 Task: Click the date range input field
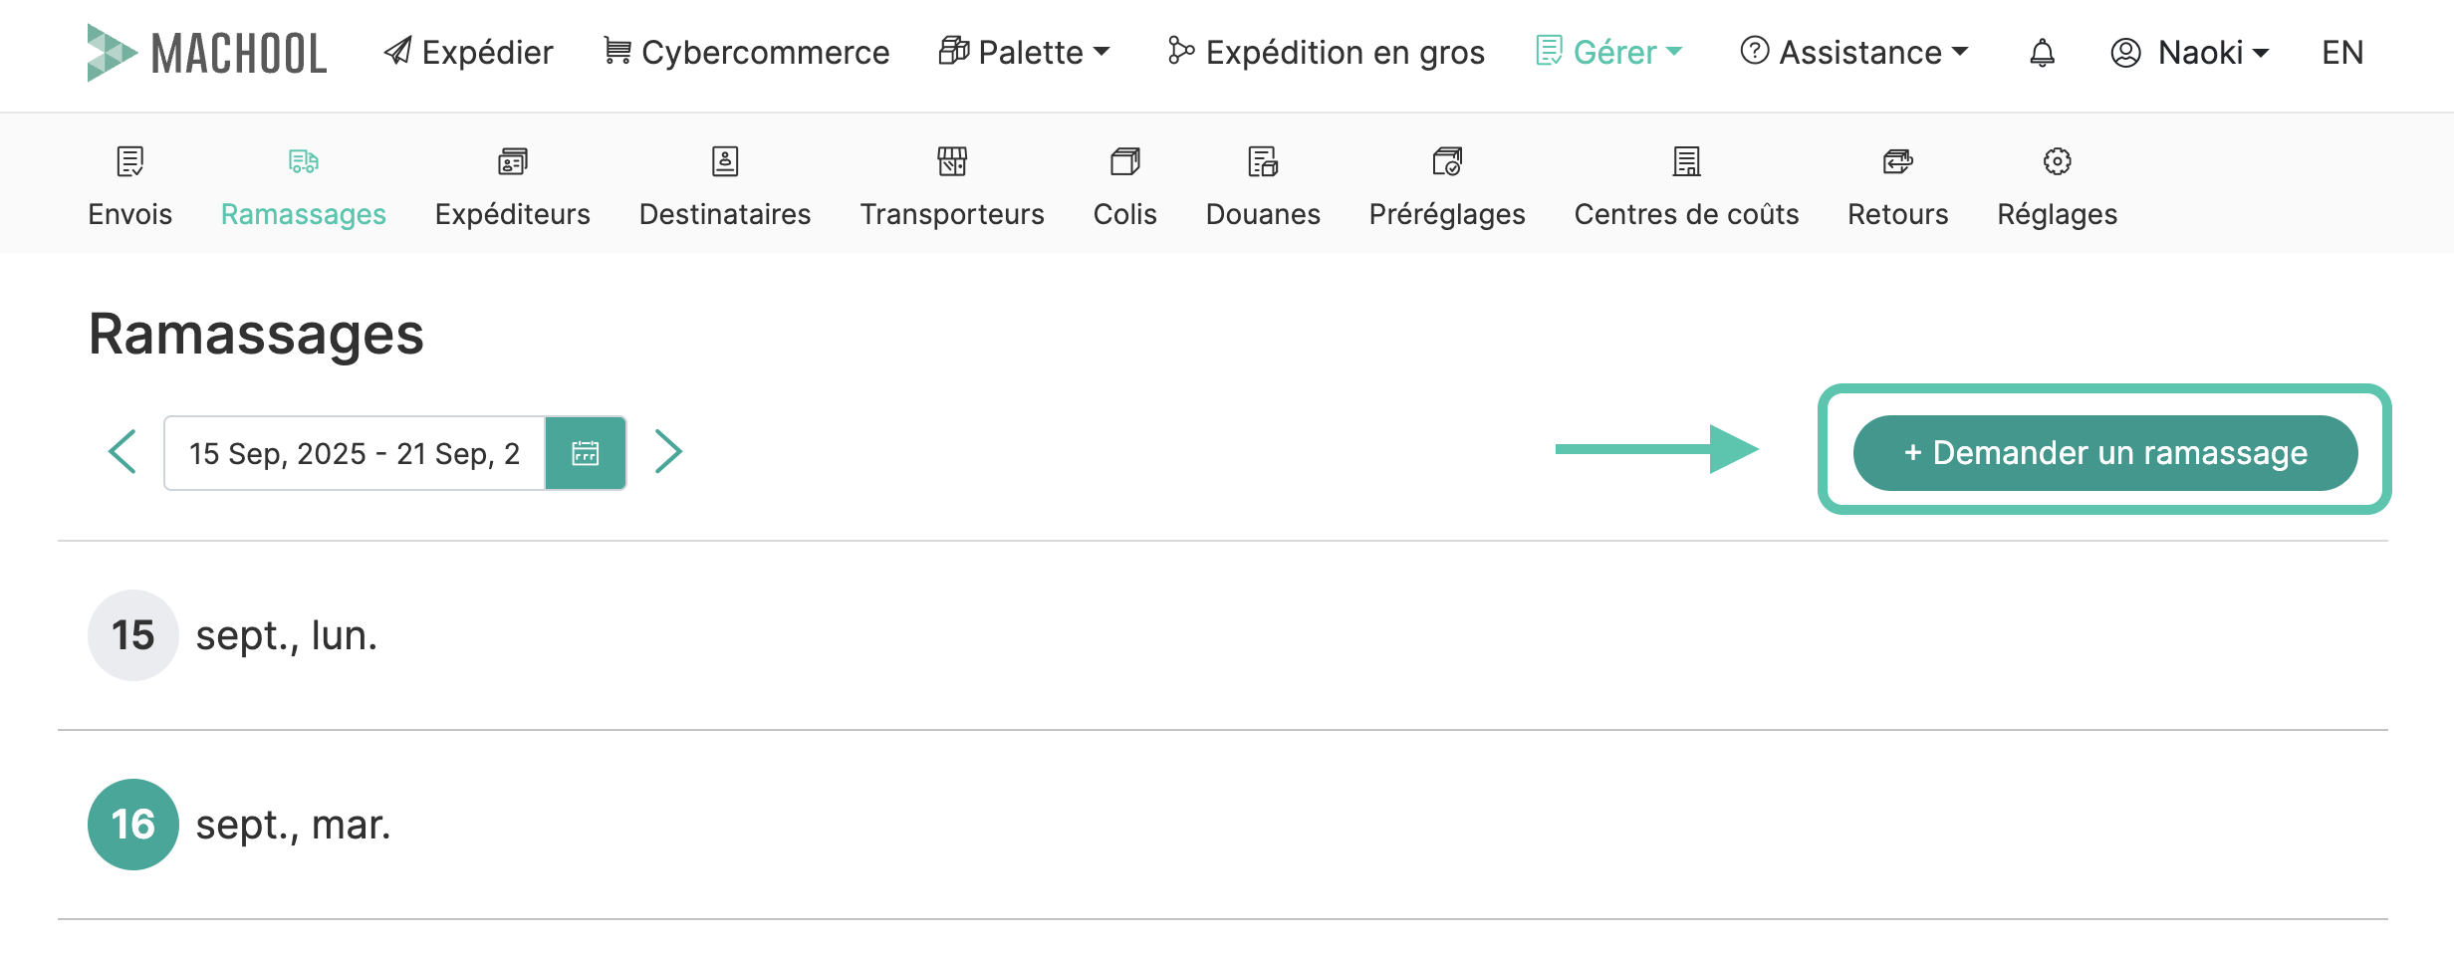click(x=355, y=454)
